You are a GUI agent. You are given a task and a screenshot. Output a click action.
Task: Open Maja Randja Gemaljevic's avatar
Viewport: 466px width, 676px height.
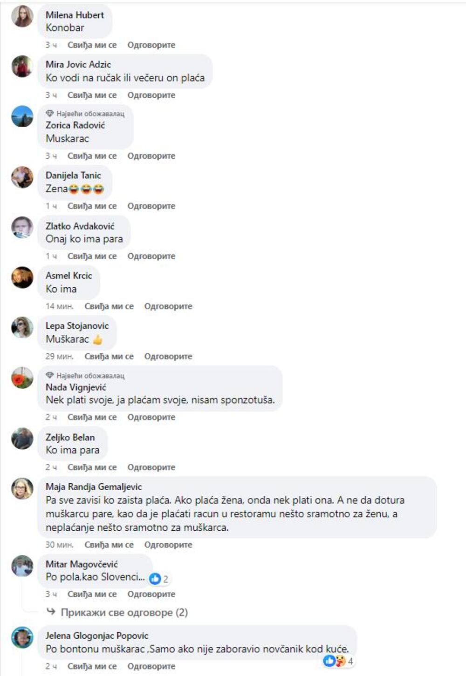22,488
